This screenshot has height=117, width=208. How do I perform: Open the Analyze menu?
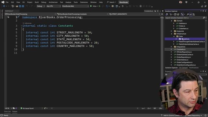pyautogui.click(x=68, y=2)
